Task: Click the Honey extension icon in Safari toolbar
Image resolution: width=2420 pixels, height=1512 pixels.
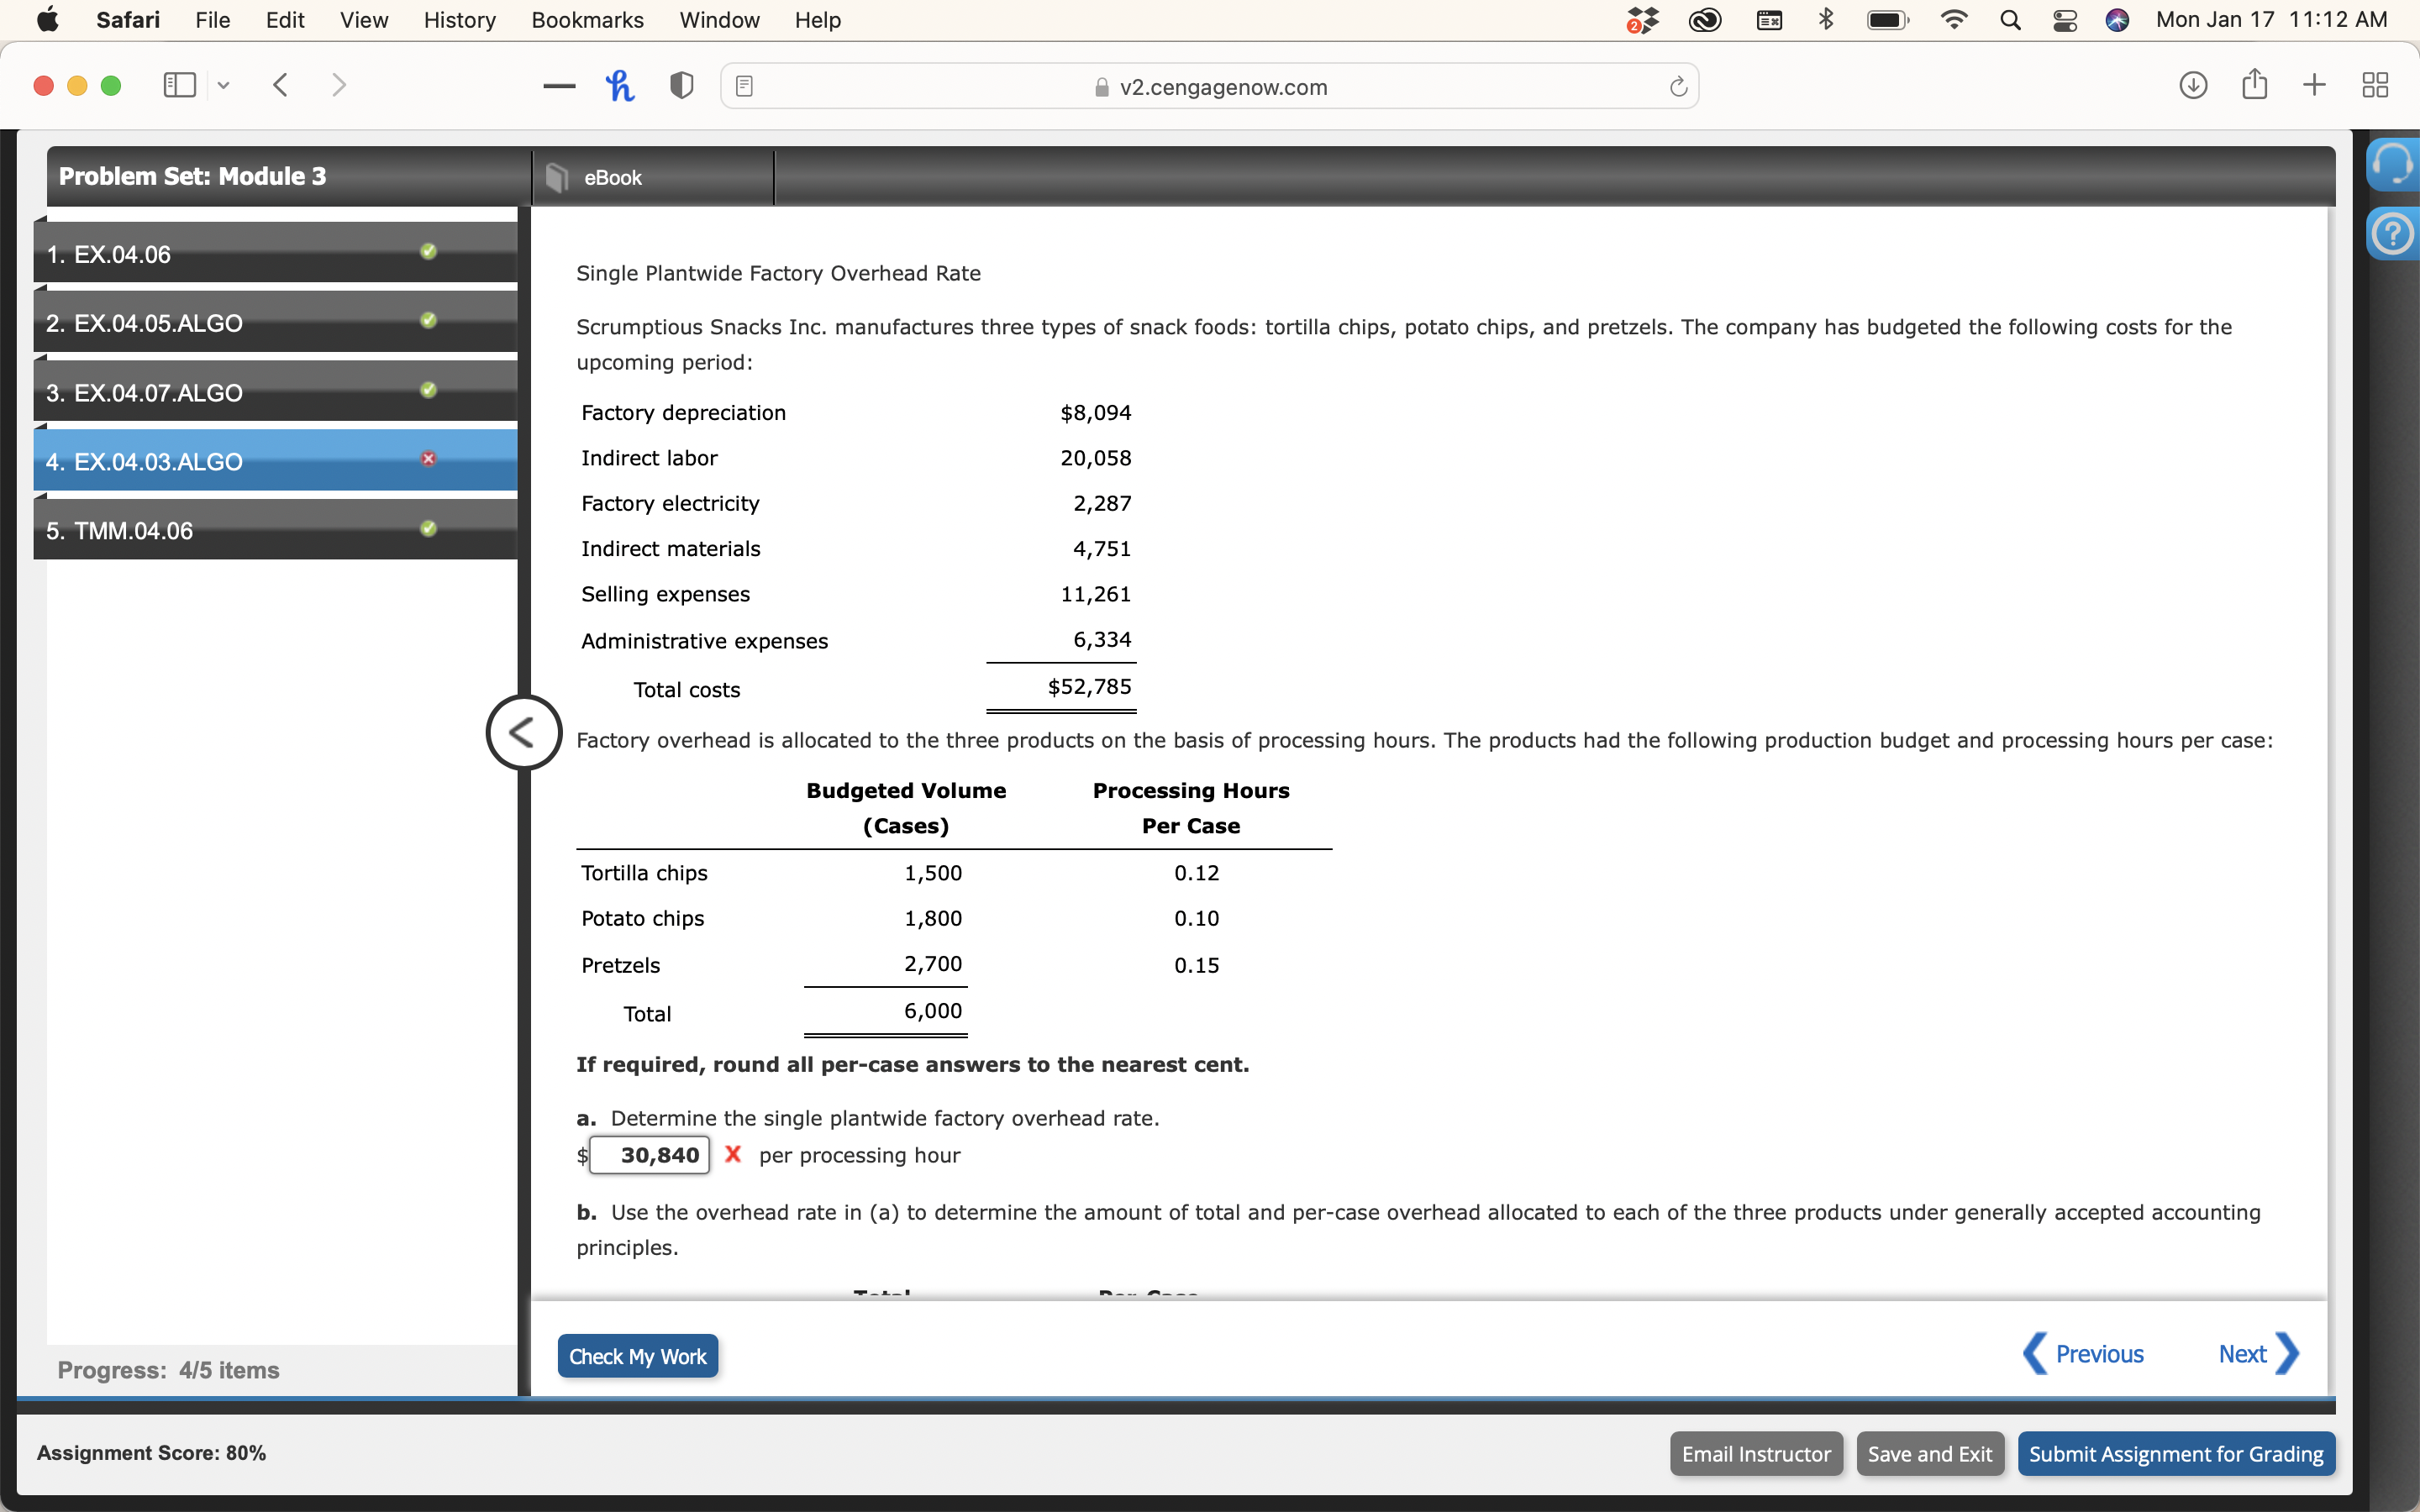Action: [620, 85]
